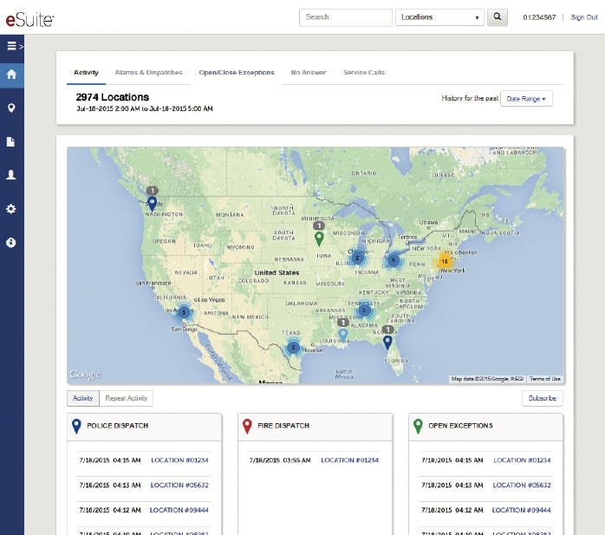605x535 pixels.
Task: Click the 2974 Locations heading
Action: 113,97
